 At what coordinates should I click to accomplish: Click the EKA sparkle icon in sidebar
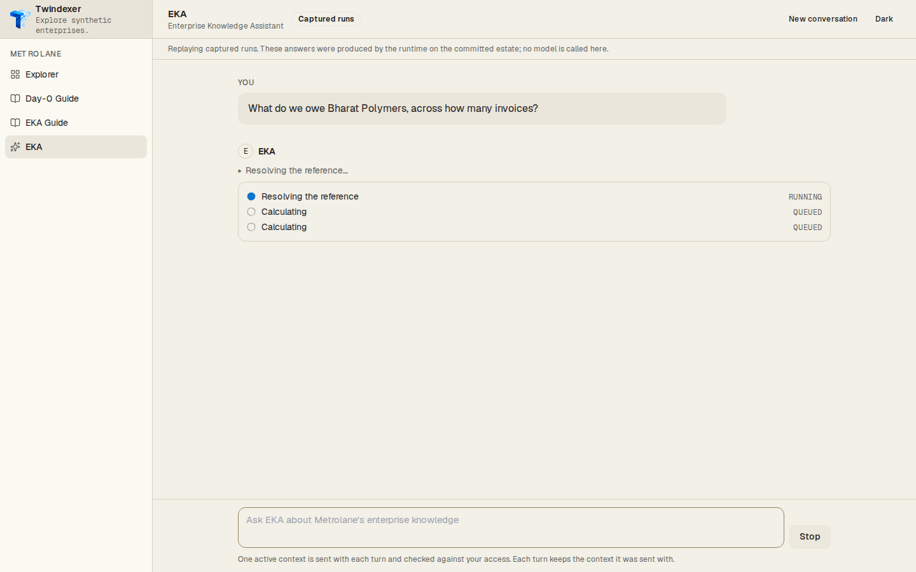15,147
